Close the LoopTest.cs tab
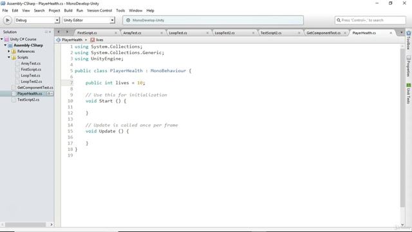The width and height of the screenshot is (412, 232). [207, 33]
